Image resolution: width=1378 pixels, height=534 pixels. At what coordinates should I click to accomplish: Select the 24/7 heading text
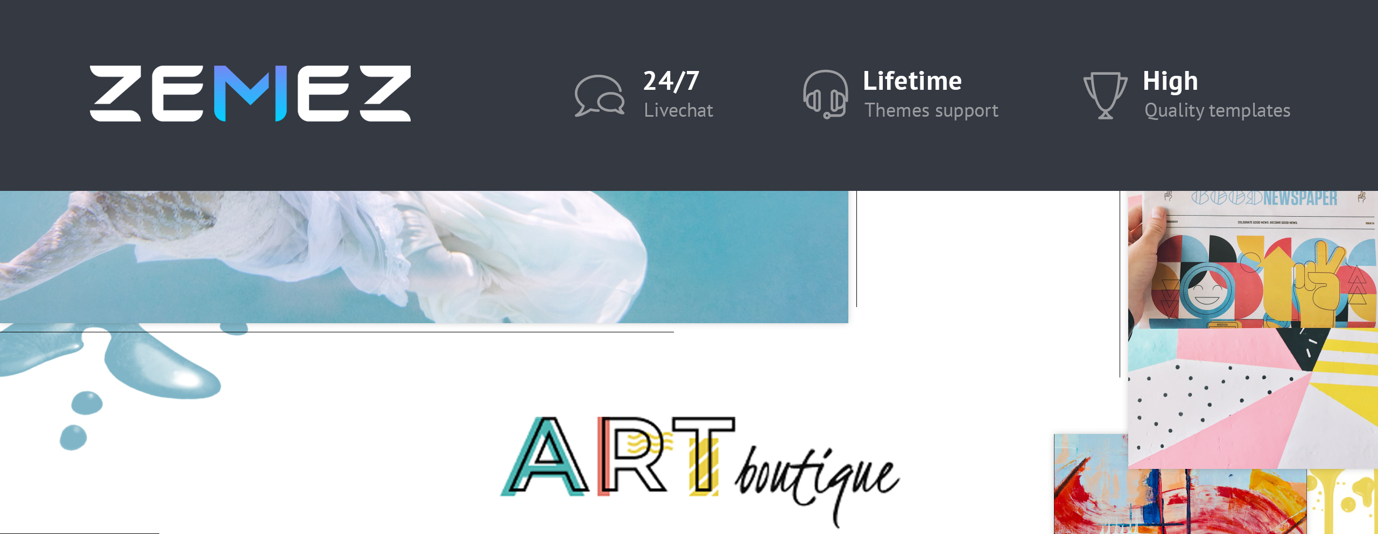(x=671, y=81)
